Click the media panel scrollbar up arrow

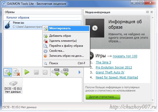152,17
